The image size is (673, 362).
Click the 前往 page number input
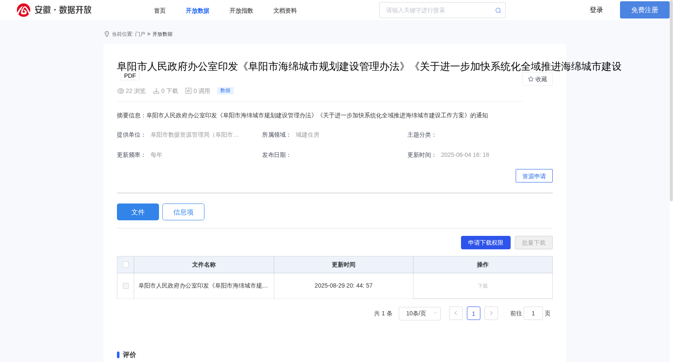pos(533,313)
